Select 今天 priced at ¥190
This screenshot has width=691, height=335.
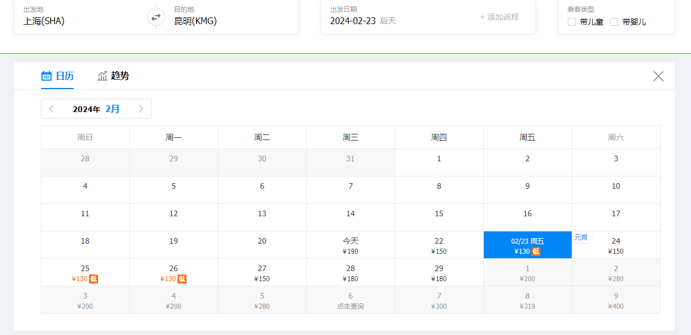tap(351, 245)
